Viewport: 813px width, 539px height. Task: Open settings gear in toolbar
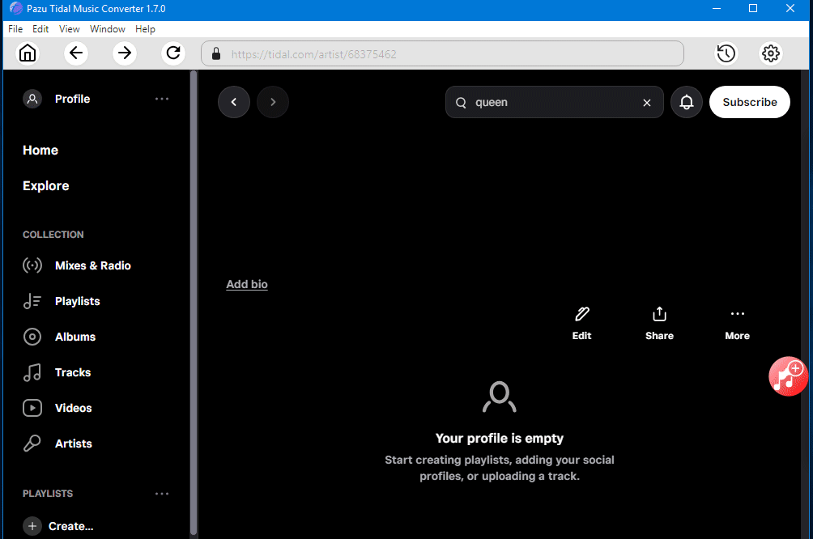(770, 53)
